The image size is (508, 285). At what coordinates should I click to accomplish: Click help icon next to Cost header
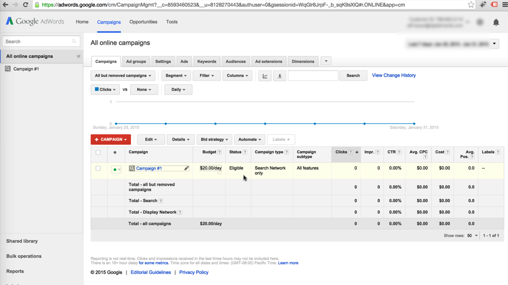pos(448,152)
